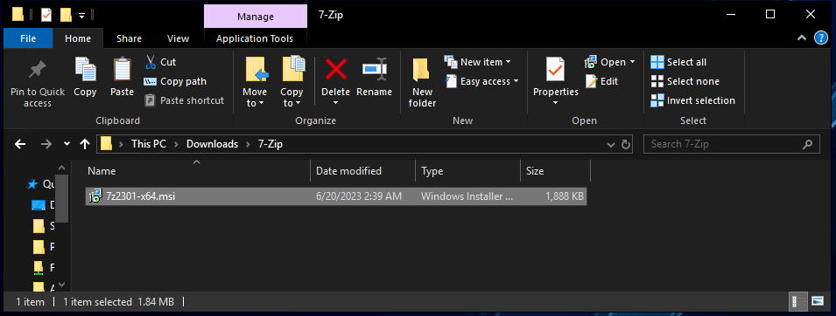Image resolution: width=836 pixels, height=316 pixels.
Task: Open the Application Tools tab
Action: (x=255, y=38)
